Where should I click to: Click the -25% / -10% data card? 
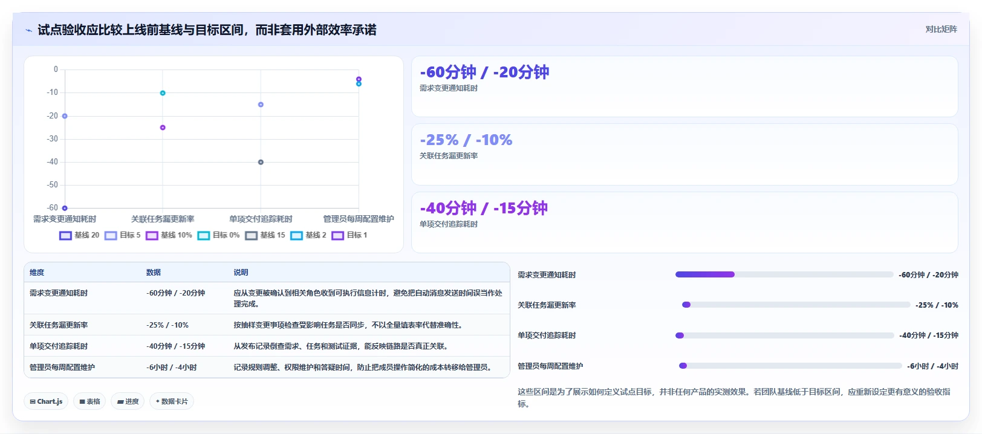pos(684,154)
